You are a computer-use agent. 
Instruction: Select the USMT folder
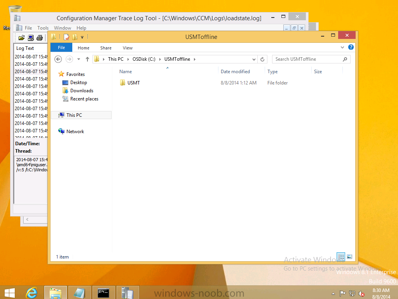(134, 83)
